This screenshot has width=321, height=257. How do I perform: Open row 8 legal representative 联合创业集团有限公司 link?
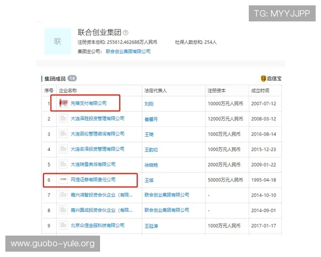166,210
